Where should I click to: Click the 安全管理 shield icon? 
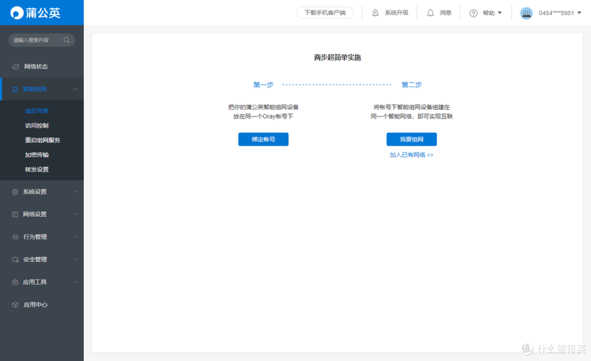tap(15, 259)
